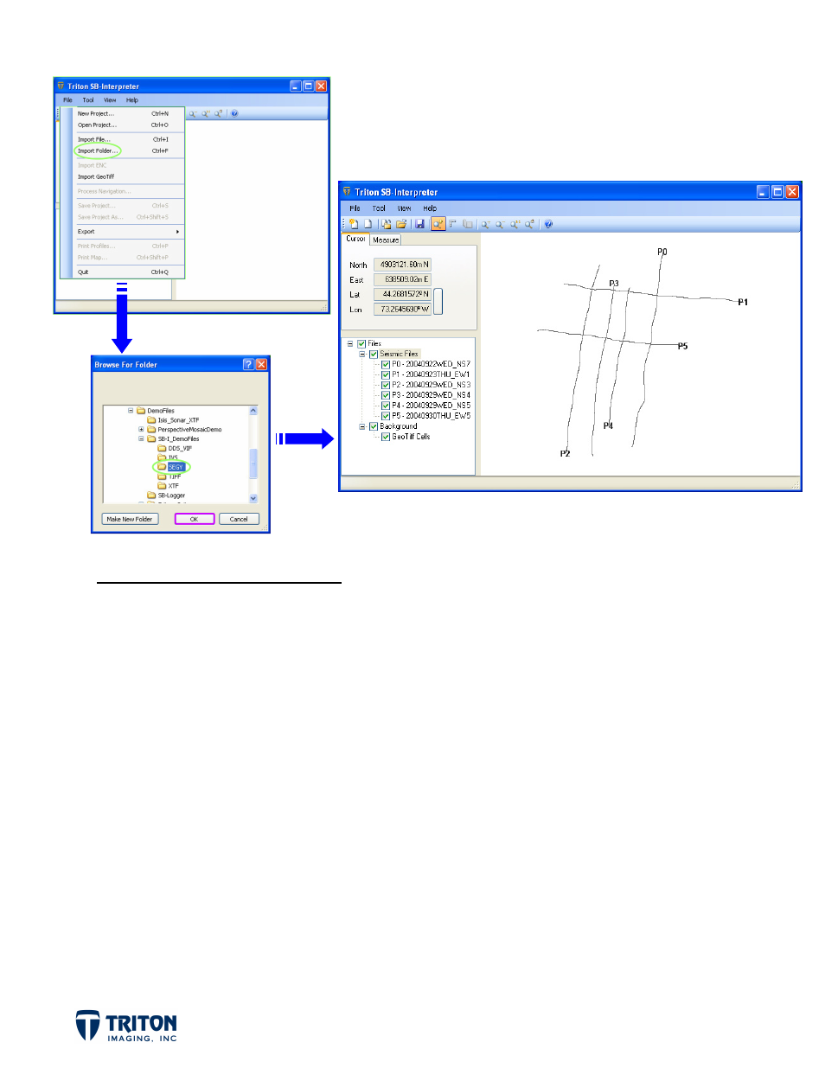
Task: Collapse the Background tree node
Action: (x=362, y=426)
